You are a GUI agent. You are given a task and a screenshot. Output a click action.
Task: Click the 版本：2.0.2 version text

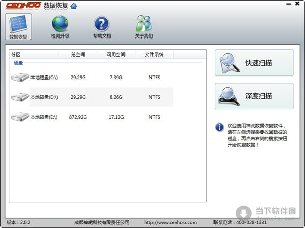[19, 222]
